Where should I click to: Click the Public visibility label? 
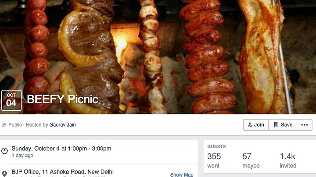(x=15, y=125)
